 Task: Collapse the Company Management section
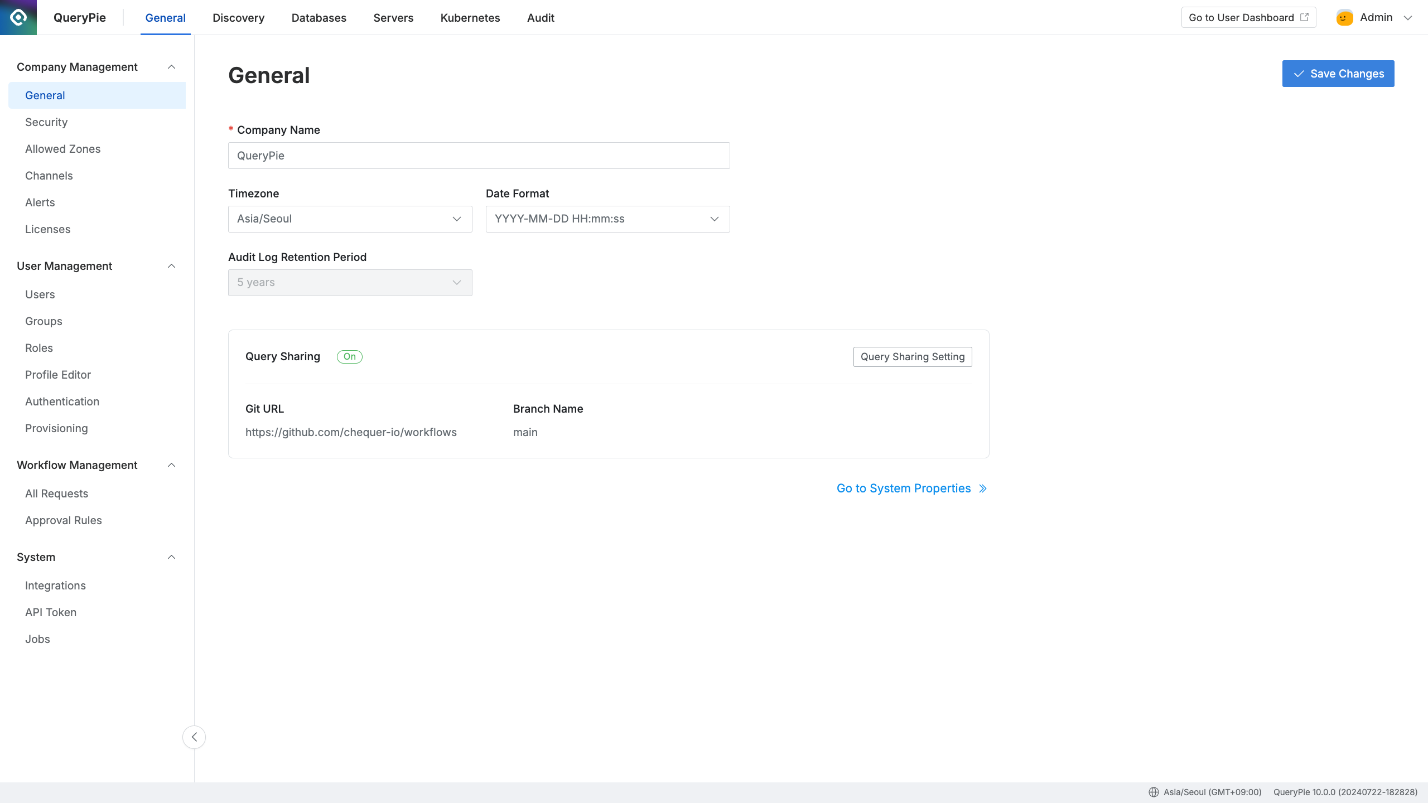point(172,67)
